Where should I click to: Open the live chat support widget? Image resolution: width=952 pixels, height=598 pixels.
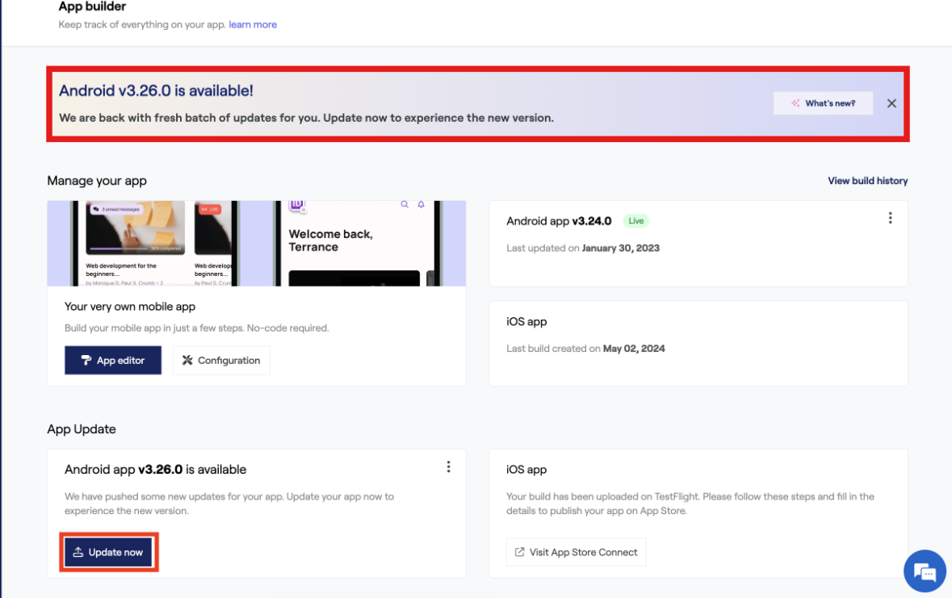pos(925,571)
